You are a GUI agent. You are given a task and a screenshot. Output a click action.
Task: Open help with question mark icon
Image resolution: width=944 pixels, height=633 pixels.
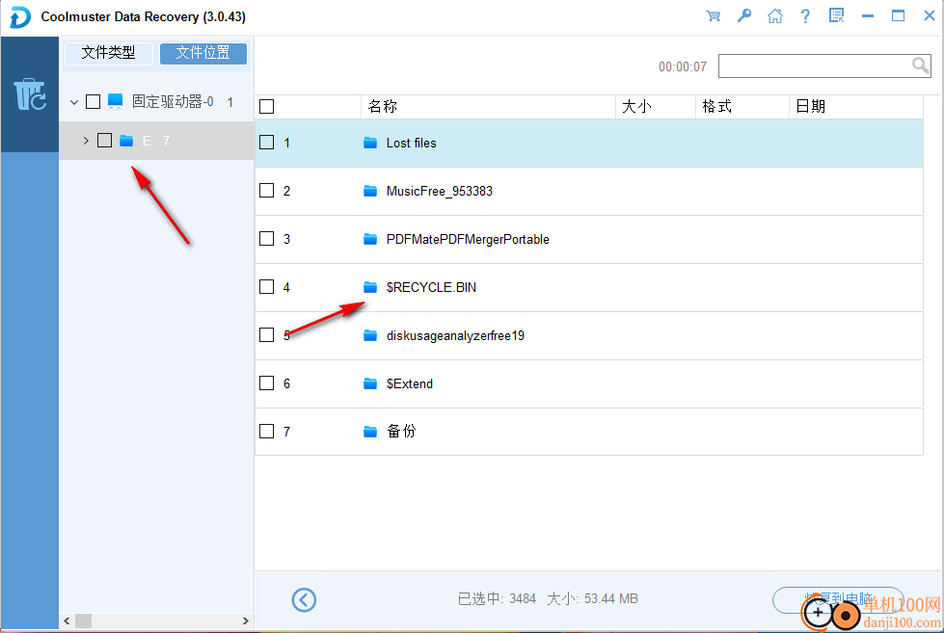[x=805, y=16]
